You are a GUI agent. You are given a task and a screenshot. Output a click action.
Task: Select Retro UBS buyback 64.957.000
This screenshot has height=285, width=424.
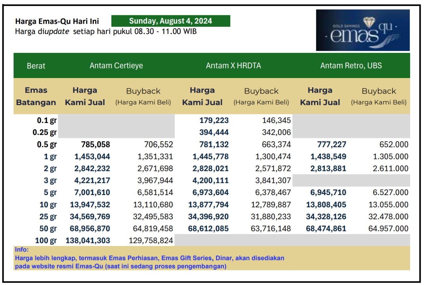pos(389,228)
